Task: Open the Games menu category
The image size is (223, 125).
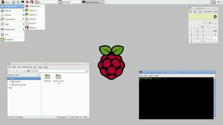Action: click(12, 15)
